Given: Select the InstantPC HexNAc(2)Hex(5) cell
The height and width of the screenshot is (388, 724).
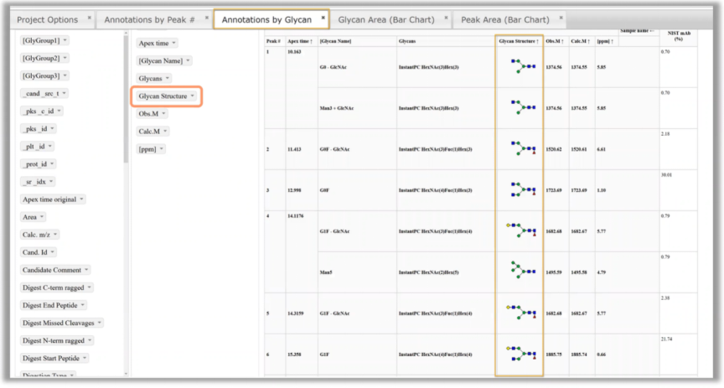Looking at the screenshot, I should [x=446, y=272].
